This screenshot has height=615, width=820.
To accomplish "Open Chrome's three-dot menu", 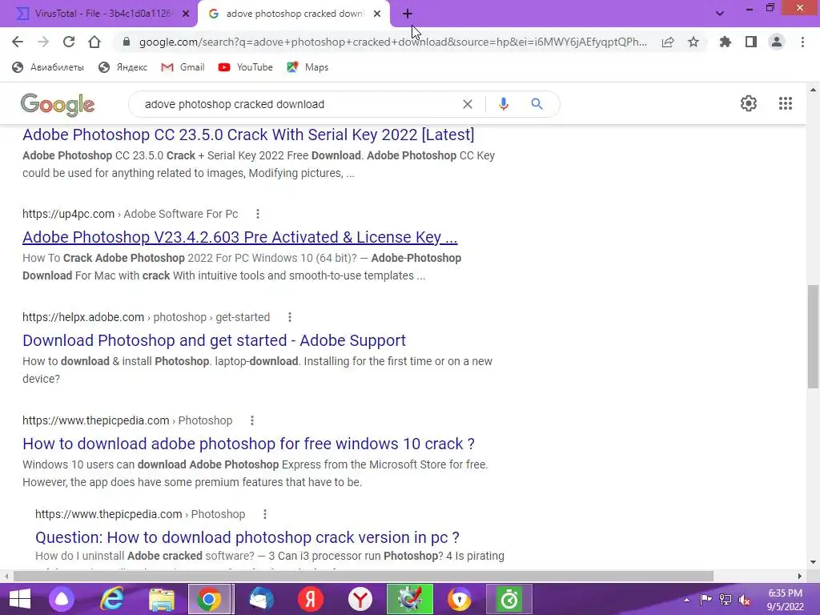I will point(802,42).
